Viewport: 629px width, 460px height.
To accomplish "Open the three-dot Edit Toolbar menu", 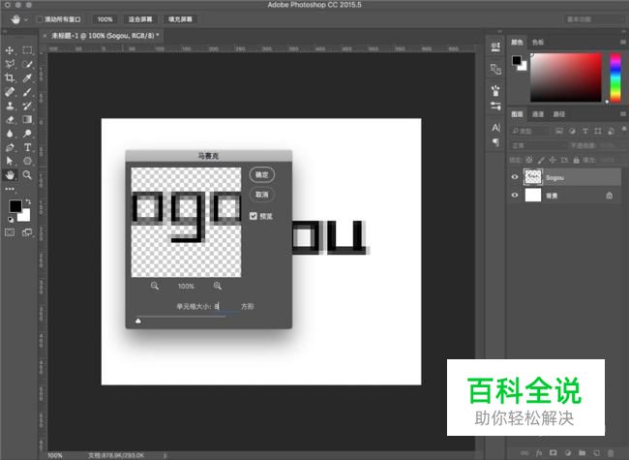I will point(10,189).
